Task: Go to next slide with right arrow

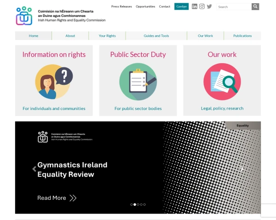Action: coord(242,169)
